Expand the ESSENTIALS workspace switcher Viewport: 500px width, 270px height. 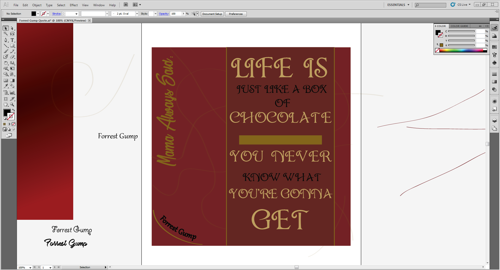[398, 5]
